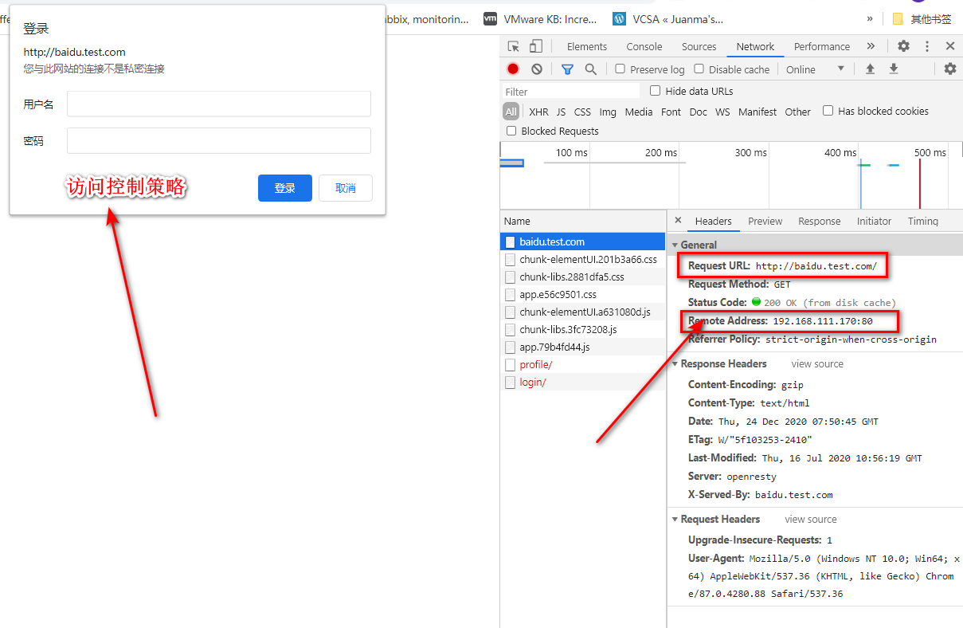Click the inspect element picker icon
963x628 pixels.
point(514,46)
